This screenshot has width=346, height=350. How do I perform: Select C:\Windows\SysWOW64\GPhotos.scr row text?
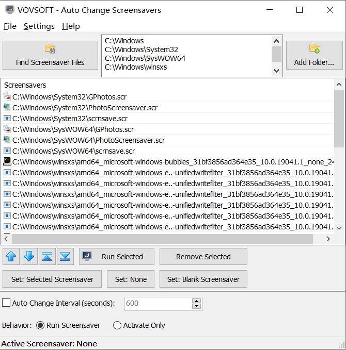point(73,129)
